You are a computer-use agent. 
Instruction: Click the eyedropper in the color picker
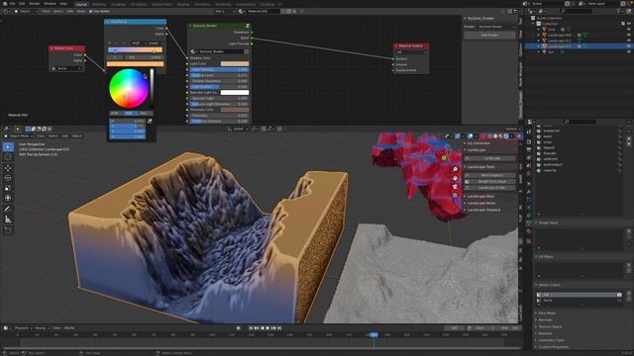[x=150, y=121]
